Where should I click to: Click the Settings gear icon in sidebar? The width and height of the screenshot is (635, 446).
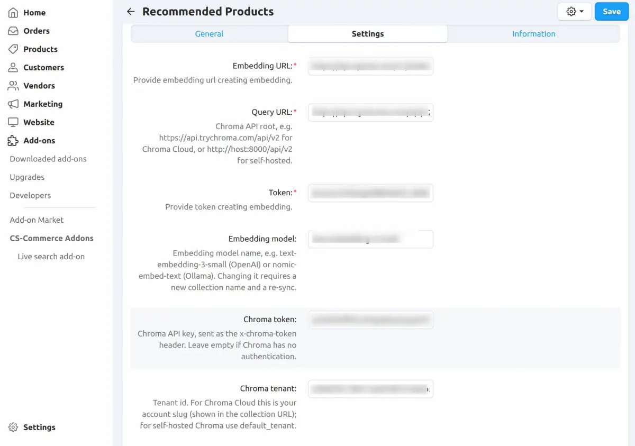click(x=13, y=427)
